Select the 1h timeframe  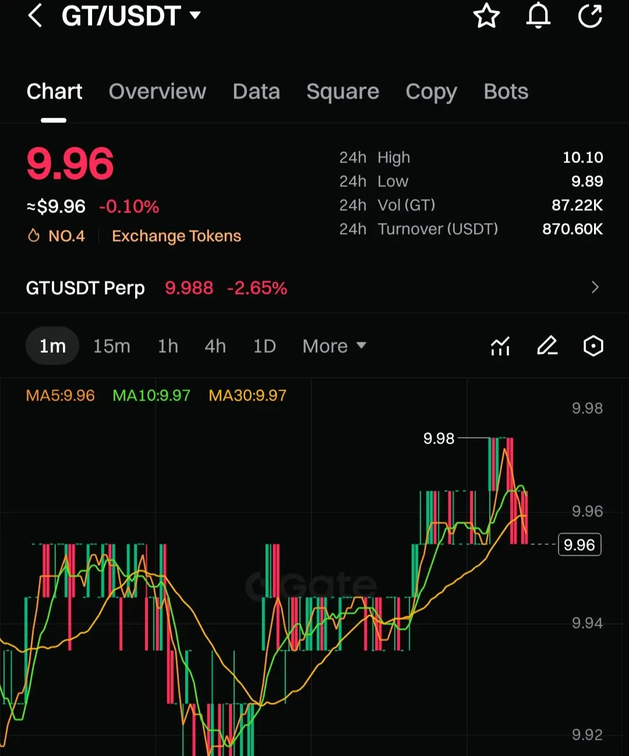168,346
